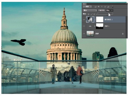Open the 类型 layer filter dropdown
Viewport: 131px width, 96px height.
pos(87,7)
